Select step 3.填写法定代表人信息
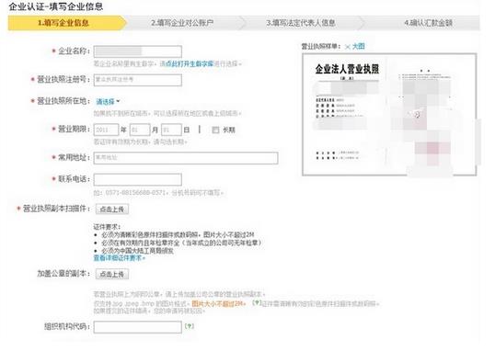The height and width of the screenshot is (351, 495). 301,23
